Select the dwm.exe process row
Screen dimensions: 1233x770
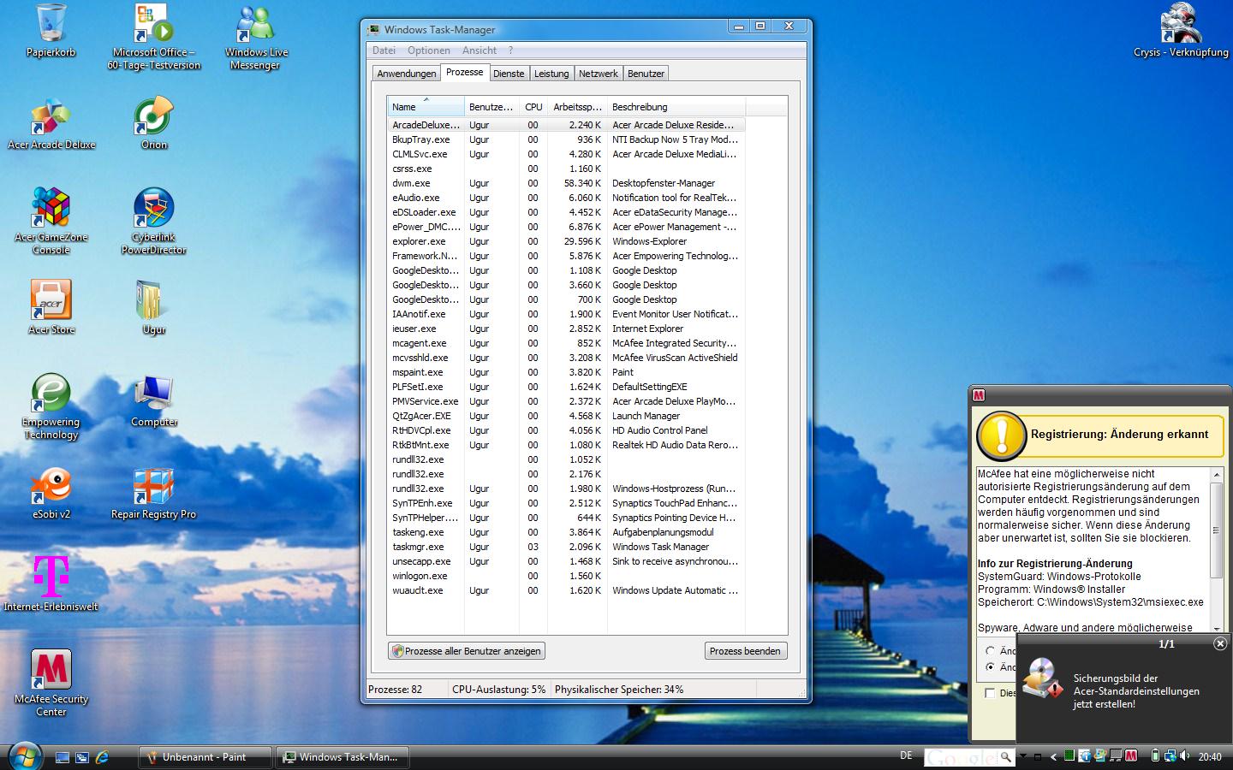(x=566, y=183)
